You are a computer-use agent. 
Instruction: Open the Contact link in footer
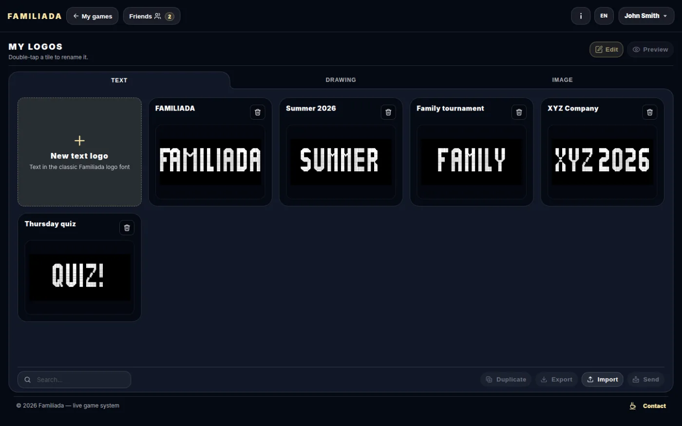point(654,406)
